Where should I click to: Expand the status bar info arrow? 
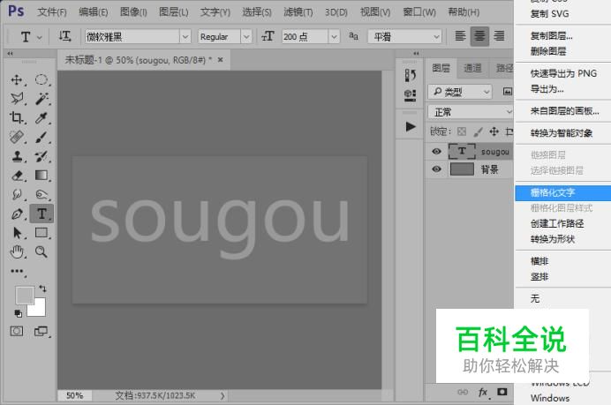click(x=223, y=395)
